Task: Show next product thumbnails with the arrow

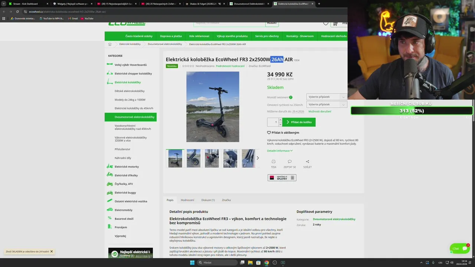Action: click(258, 158)
